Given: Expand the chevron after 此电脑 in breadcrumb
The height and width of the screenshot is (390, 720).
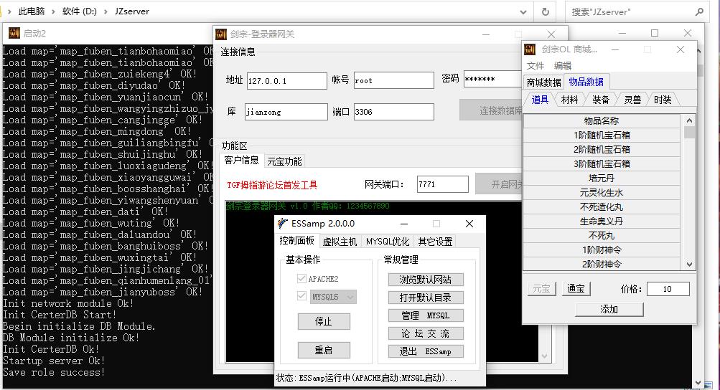Looking at the screenshot, I should [x=54, y=11].
